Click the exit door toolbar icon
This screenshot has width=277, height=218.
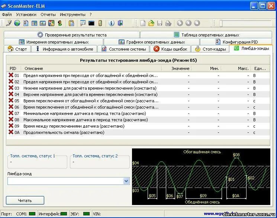click(x=120, y=23)
